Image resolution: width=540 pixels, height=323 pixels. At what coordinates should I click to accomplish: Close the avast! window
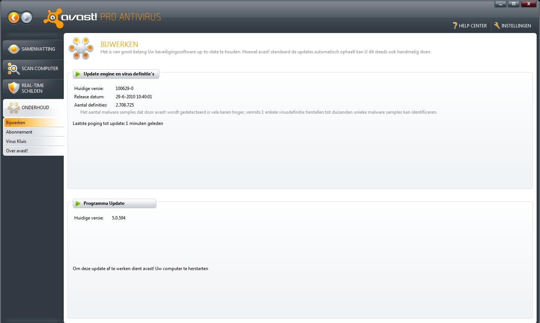pos(529,4)
